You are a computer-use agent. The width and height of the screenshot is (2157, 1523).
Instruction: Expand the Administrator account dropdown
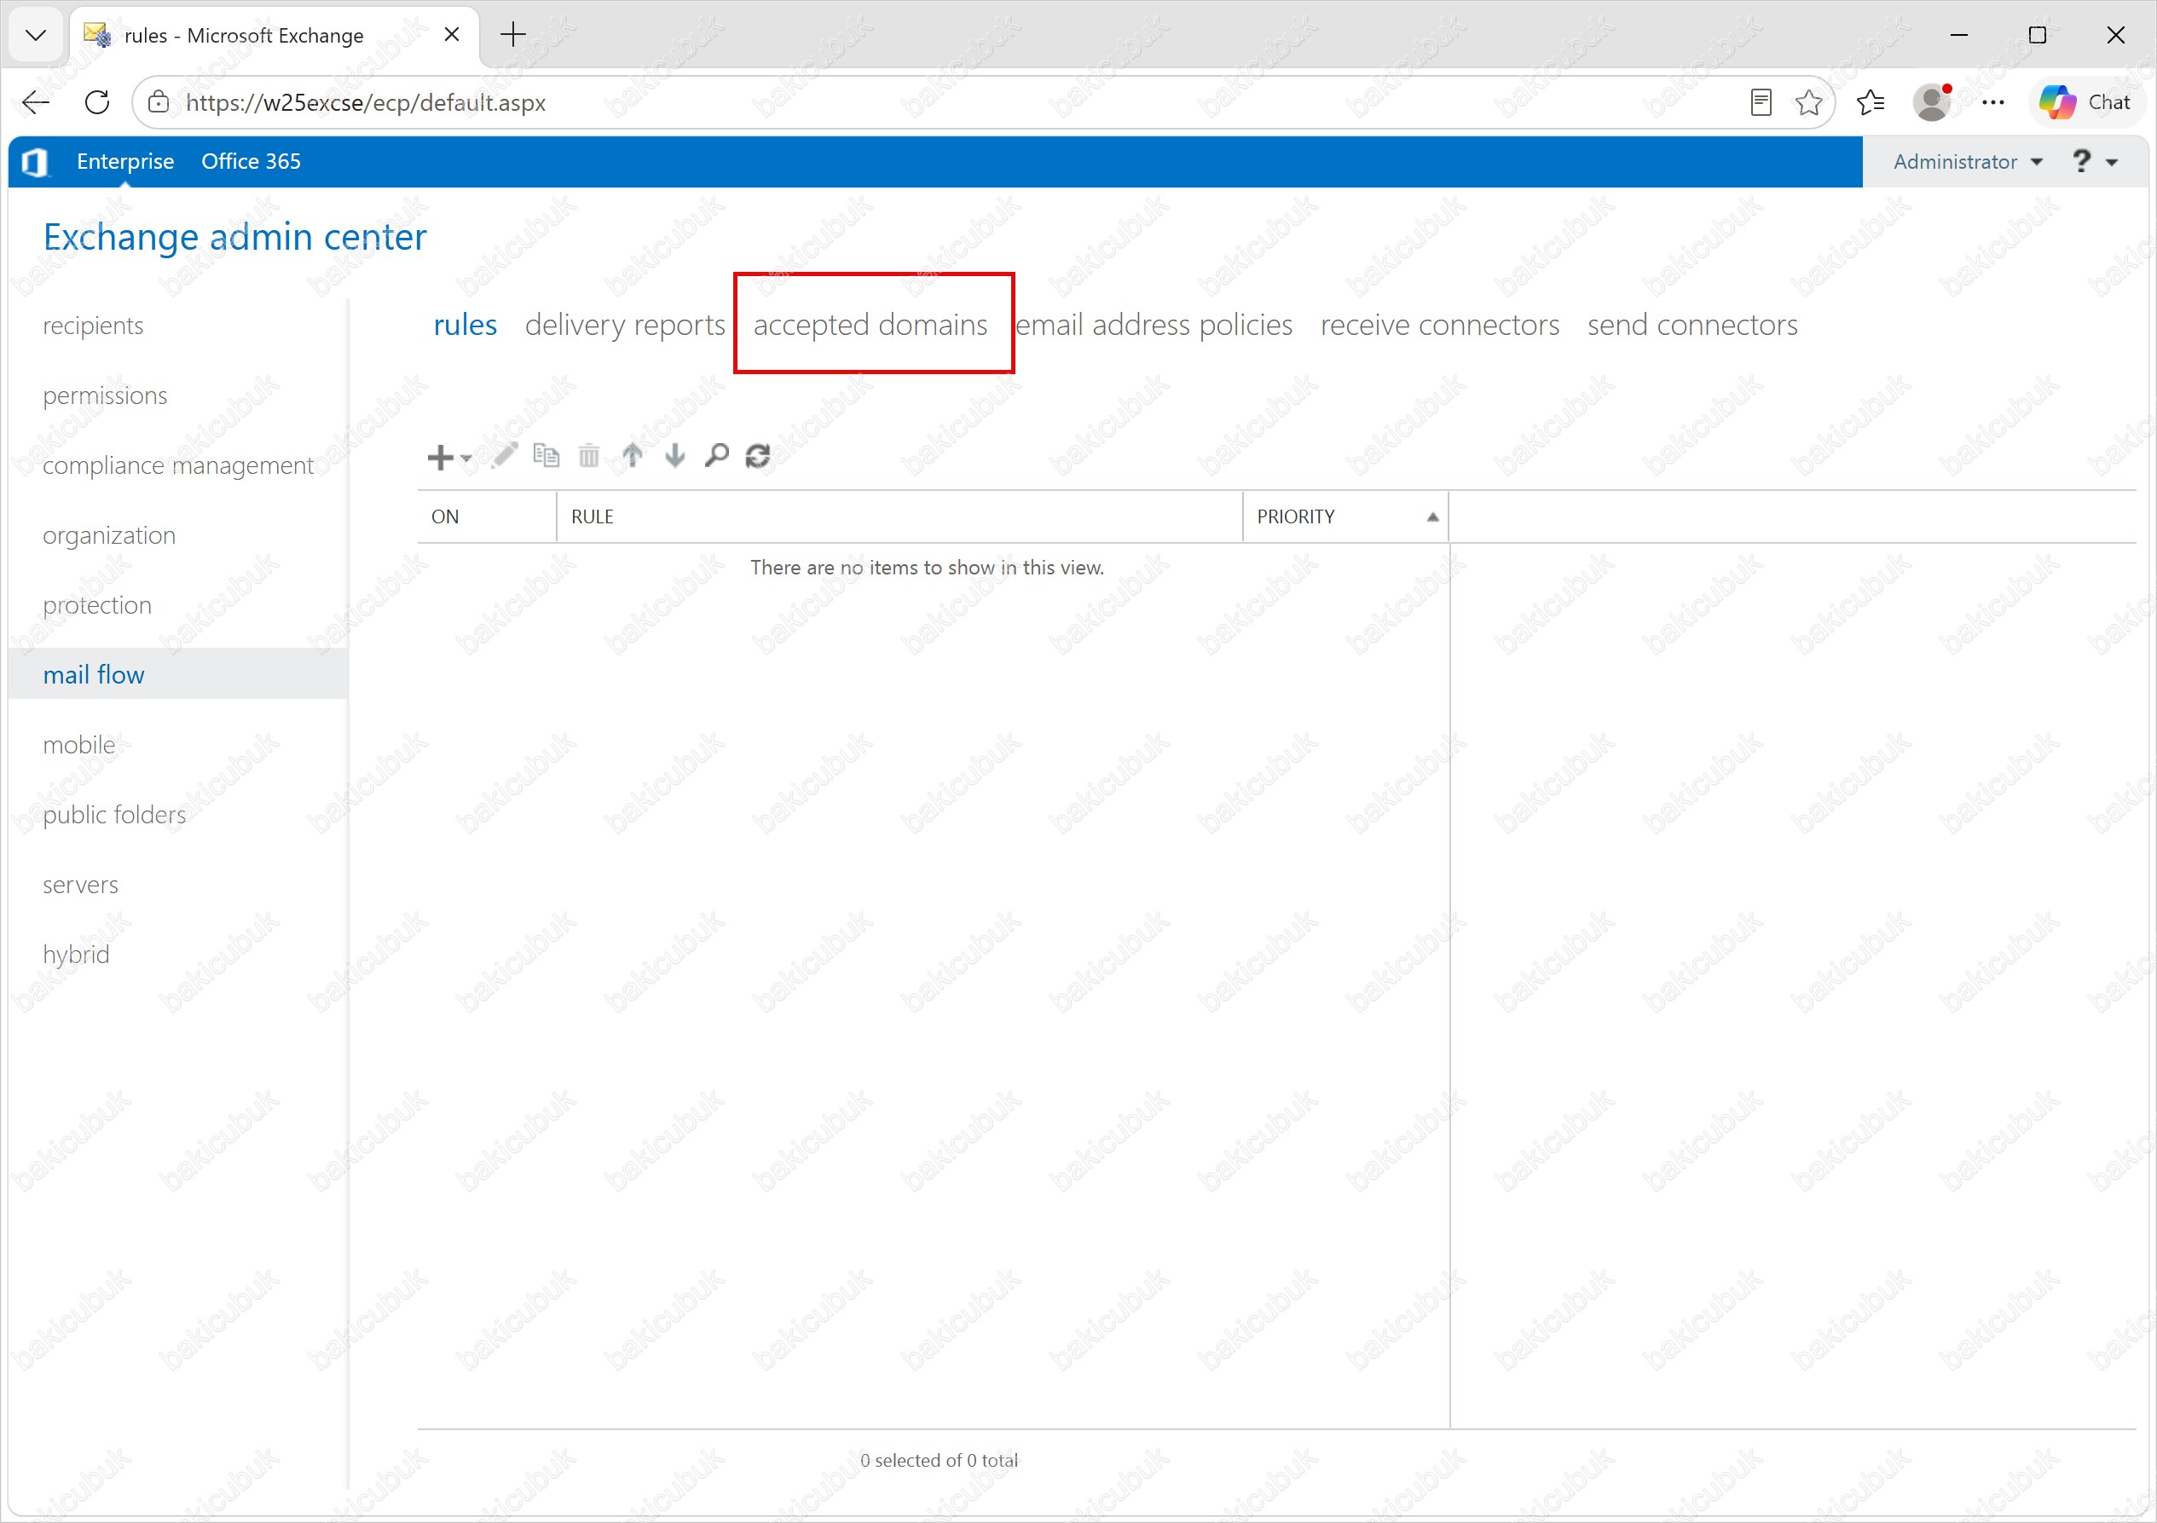pos(1967,161)
